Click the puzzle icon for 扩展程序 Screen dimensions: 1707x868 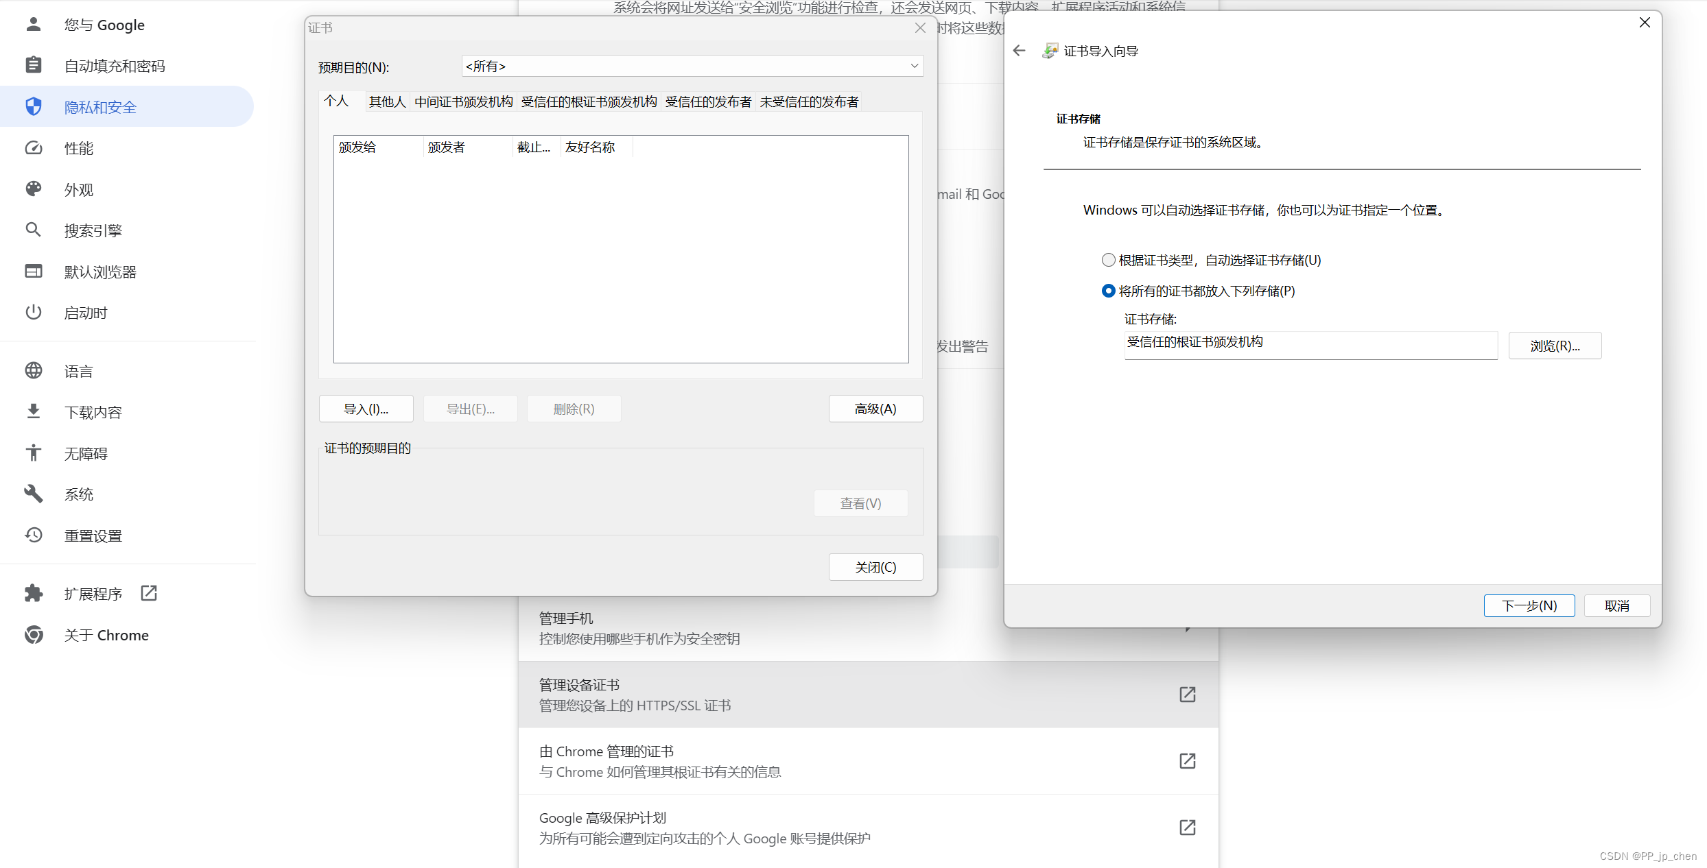34,593
